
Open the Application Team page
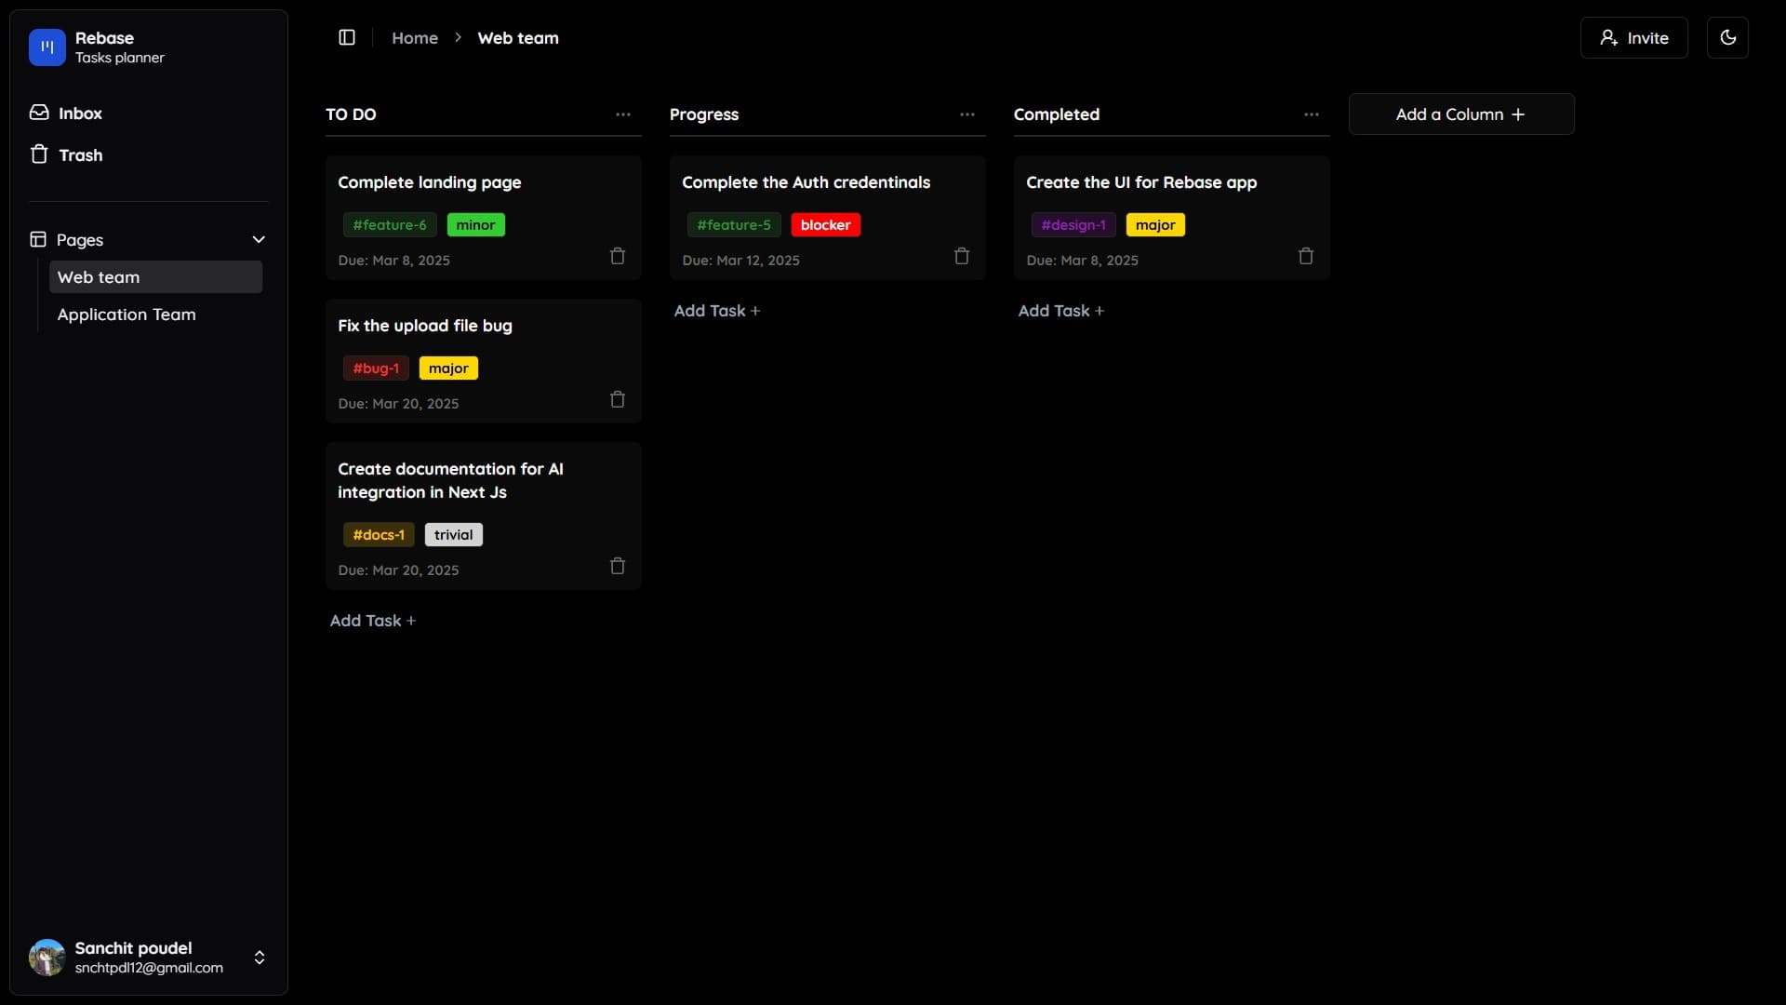coord(127,315)
